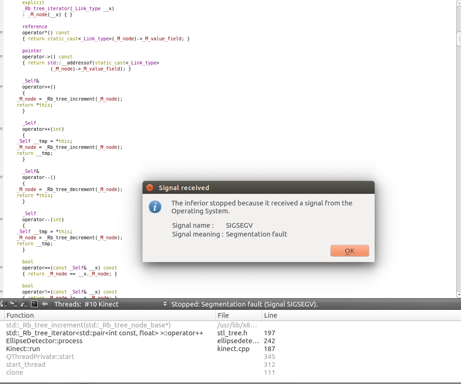Click the blue info icon in dialog
Image resolution: width=461 pixels, height=384 pixels.
(x=155, y=207)
